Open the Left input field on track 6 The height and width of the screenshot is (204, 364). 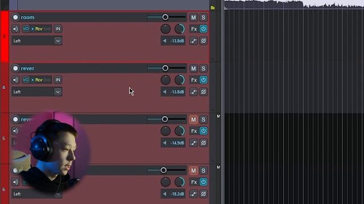[x=36, y=194]
